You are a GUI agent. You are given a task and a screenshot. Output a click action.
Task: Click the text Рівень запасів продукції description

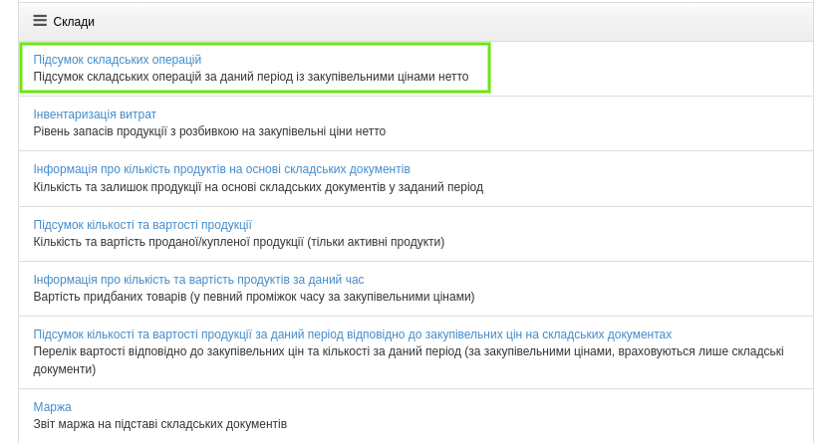[x=209, y=131]
